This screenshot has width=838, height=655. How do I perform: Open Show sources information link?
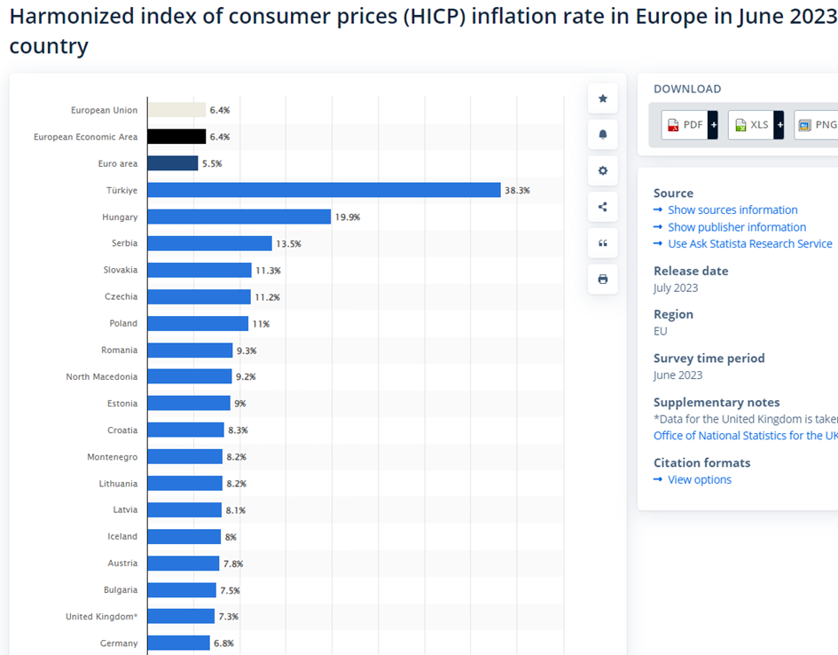[x=732, y=210]
